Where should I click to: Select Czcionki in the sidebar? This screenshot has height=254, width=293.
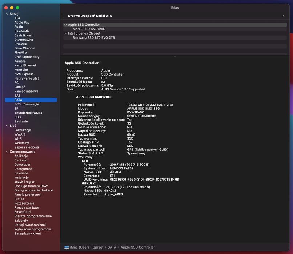21,160
